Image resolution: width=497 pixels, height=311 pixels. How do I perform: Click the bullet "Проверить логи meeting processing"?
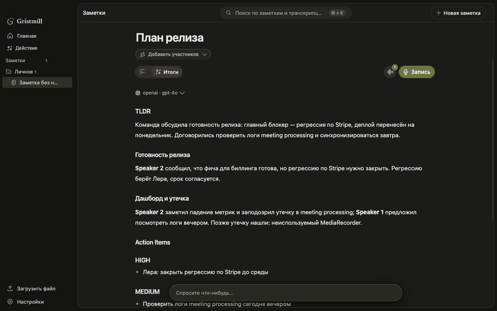pos(217,304)
